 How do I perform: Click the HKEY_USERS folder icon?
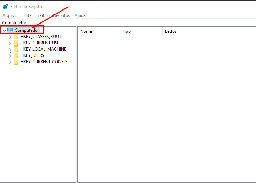(16, 55)
